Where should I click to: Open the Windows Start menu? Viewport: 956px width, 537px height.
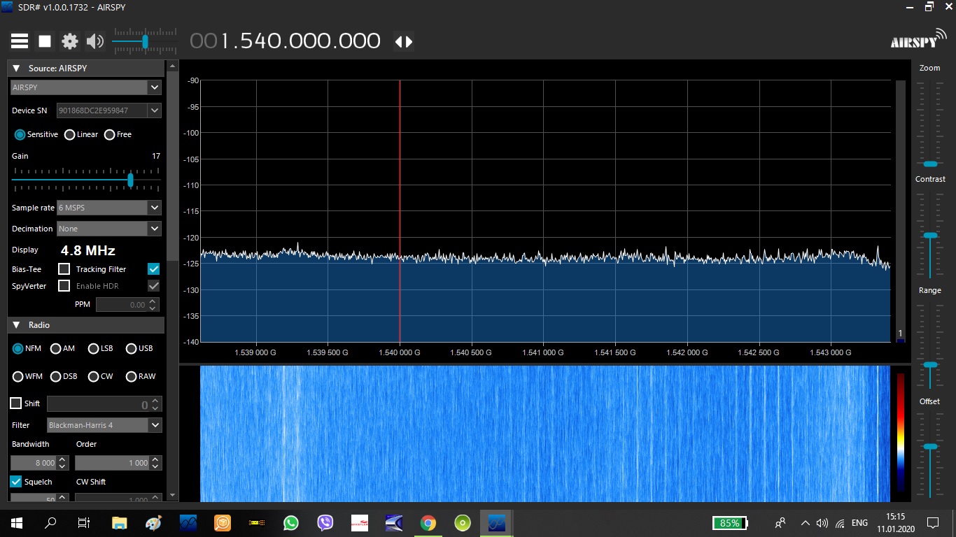(17, 523)
